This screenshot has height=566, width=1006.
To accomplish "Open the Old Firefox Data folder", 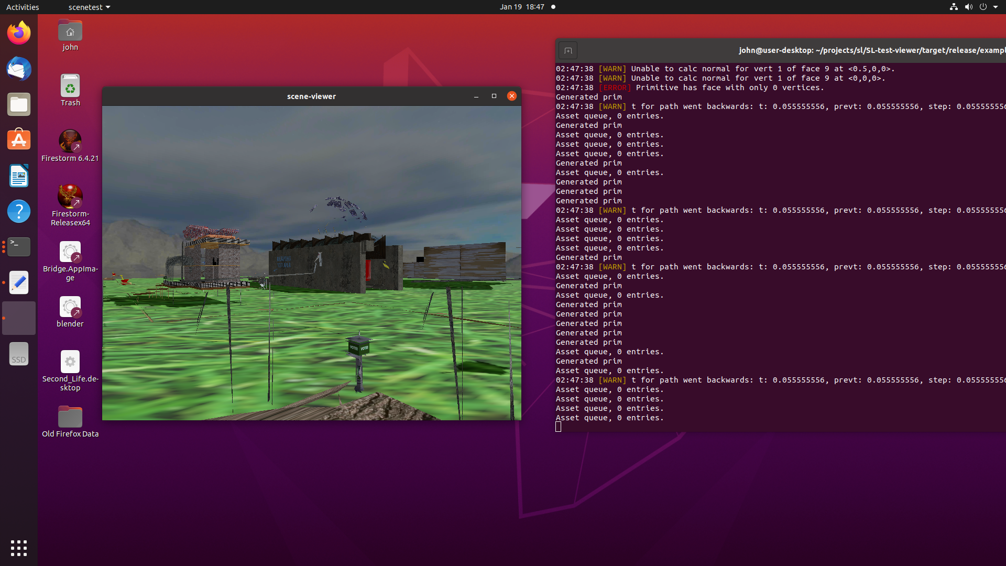I will click(x=70, y=416).
